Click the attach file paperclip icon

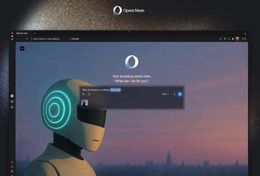point(83,94)
